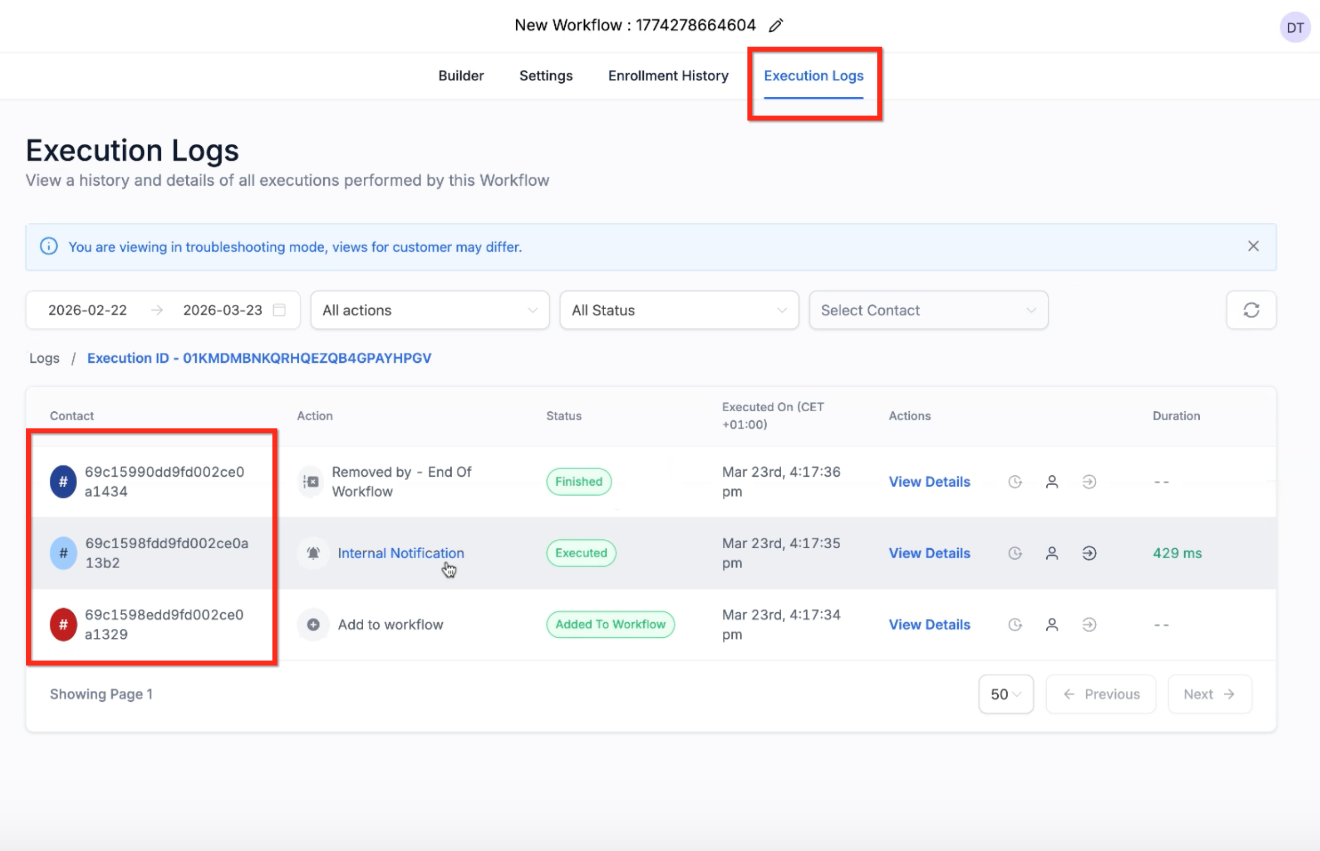Click the calendar icon in date range field
Screen dimensions: 1320x851
pos(280,310)
